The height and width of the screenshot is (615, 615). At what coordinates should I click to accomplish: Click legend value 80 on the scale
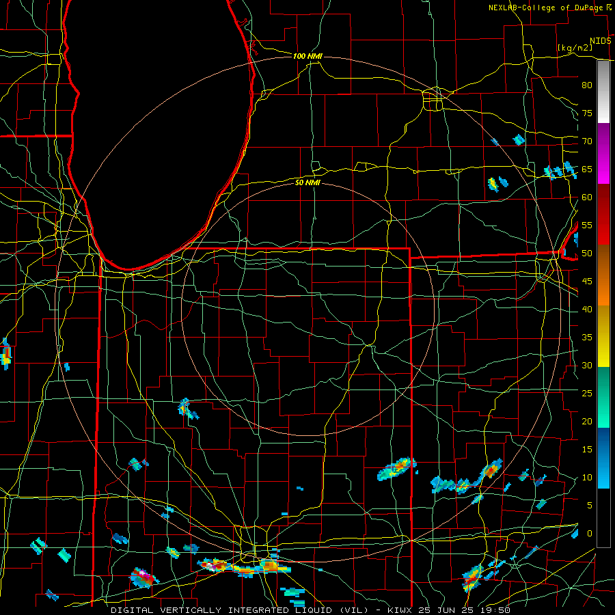click(x=587, y=85)
